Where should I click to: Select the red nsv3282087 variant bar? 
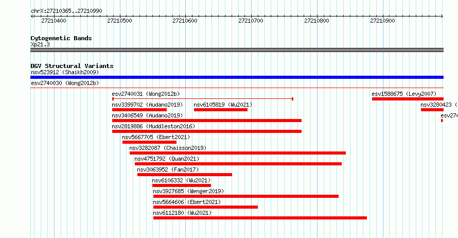coord(238,153)
